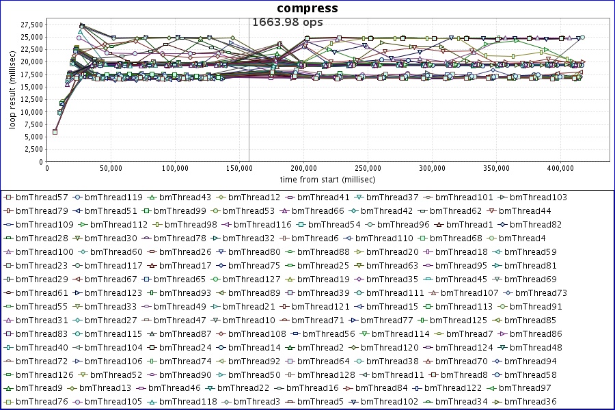Click the legend marker icon for bmThread57

[8, 197]
